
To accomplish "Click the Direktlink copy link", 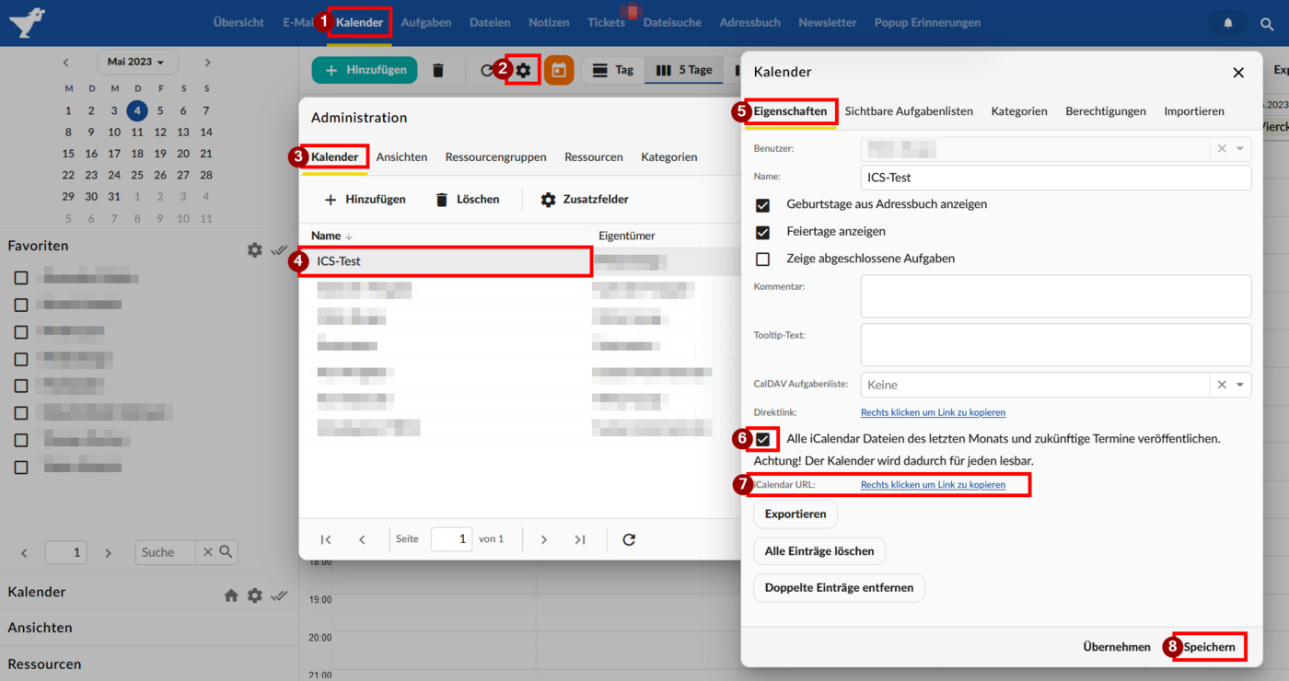I will pos(933,412).
